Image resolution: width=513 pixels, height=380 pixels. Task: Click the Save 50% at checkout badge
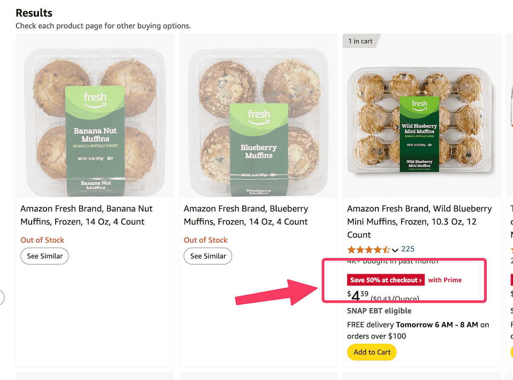pyautogui.click(x=385, y=280)
